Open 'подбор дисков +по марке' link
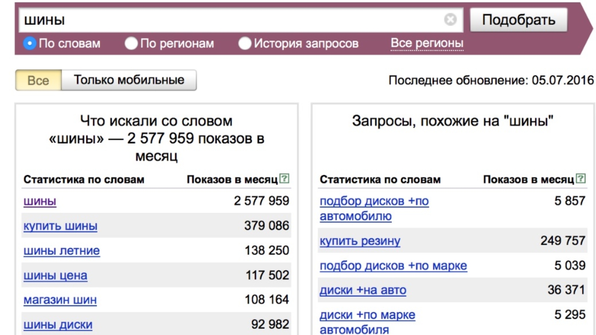The width and height of the screenshot is (596, 335). click(x=393, y=266)
